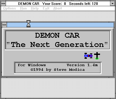
Task: Click "The Next Generation" subtitle text
Action: (x=57, y=45)
